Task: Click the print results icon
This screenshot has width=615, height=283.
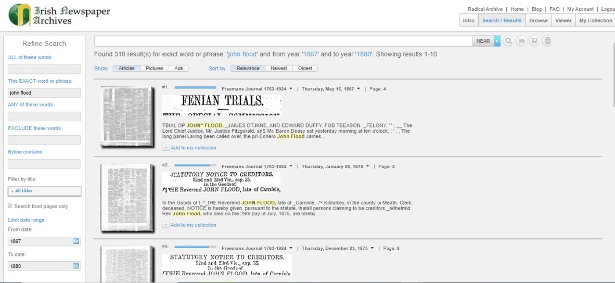Action: point(547,41)
